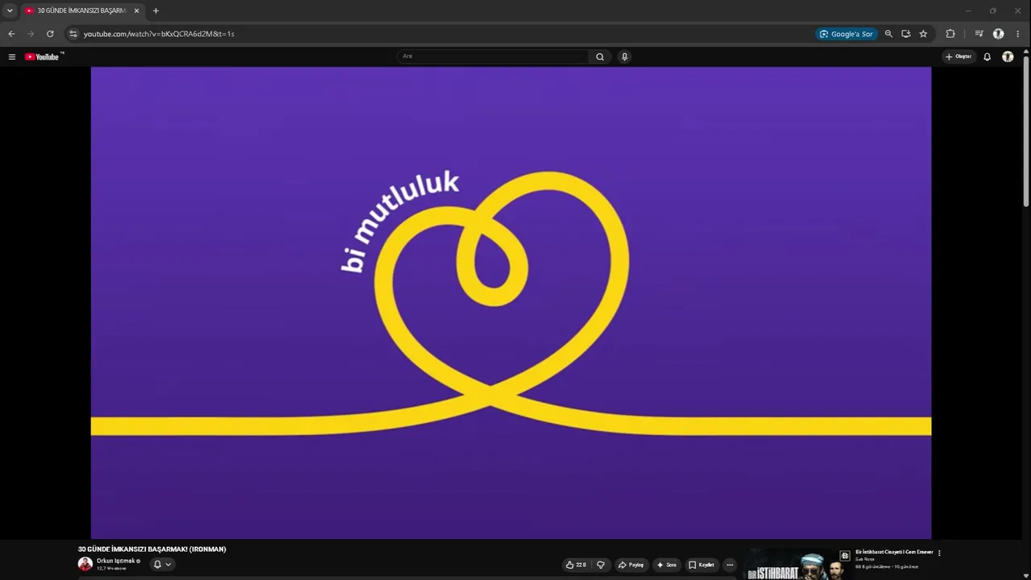Expand the subscription notification bell dropdown

click(x=162, y=565)
